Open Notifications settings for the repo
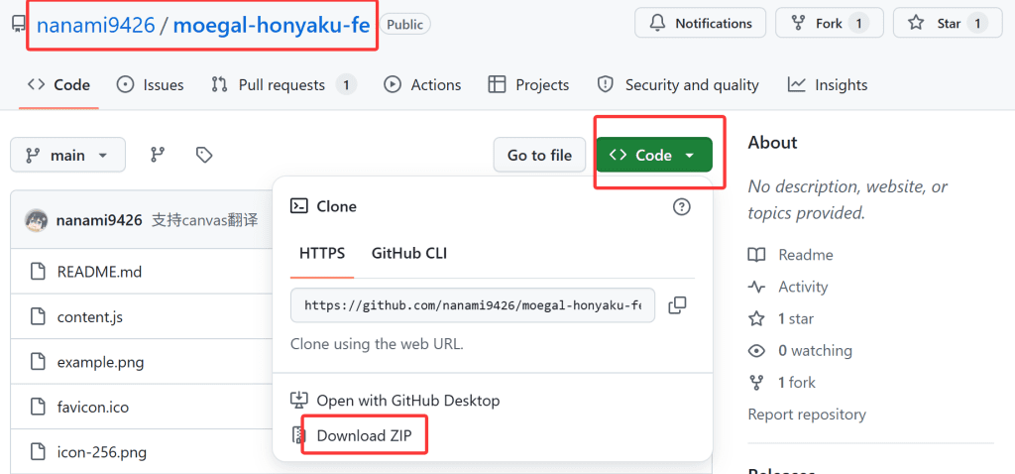1015x474 pixels. (700, 23)
